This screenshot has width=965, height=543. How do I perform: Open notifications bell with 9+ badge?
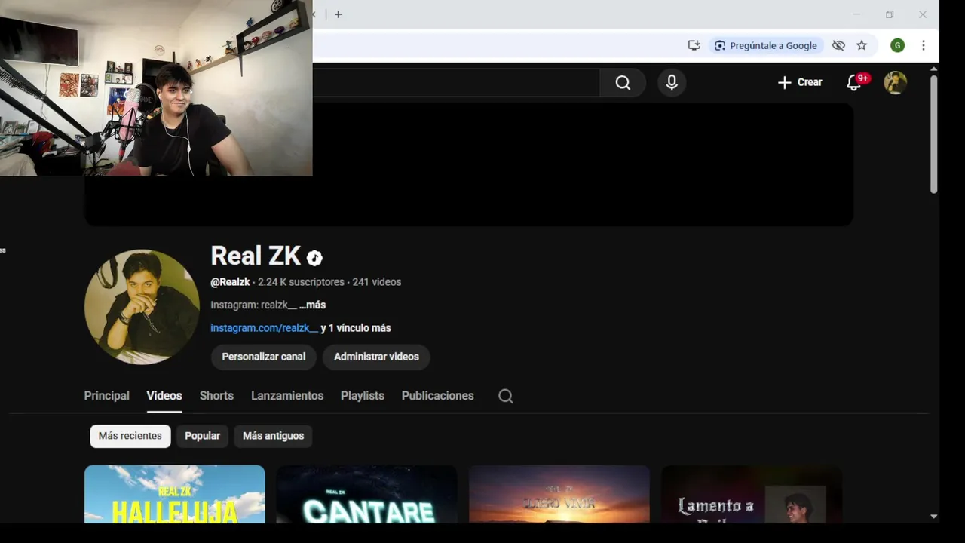(855, 82)
